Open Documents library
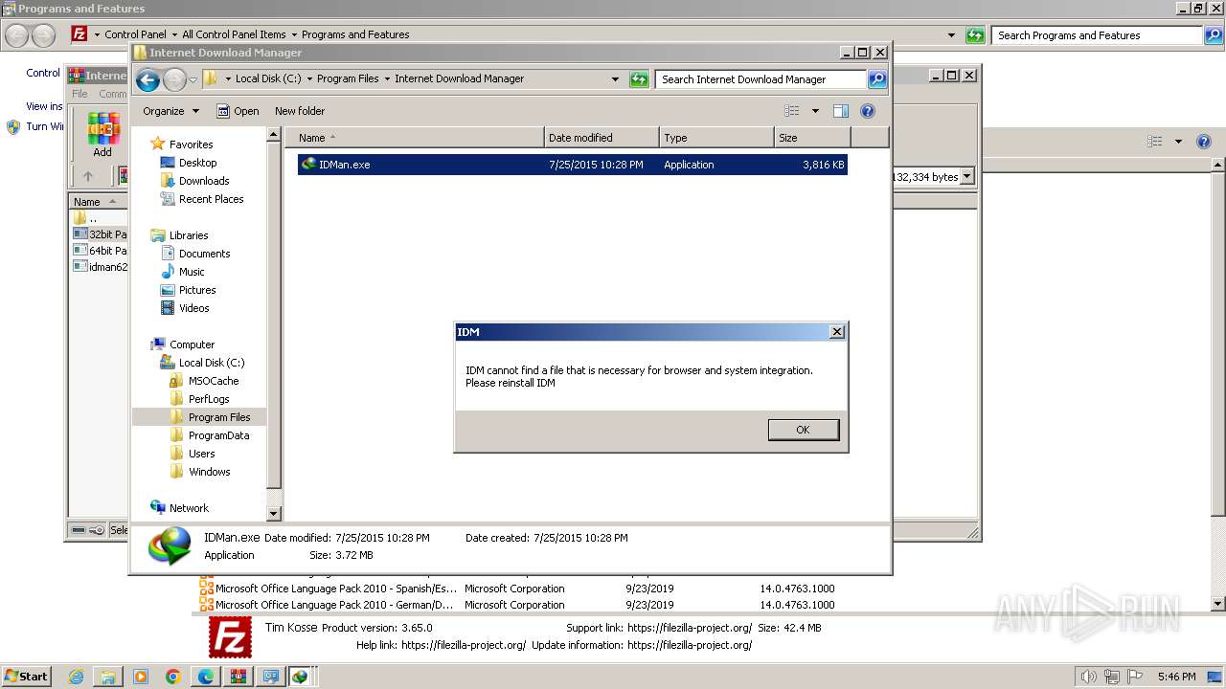1226x689 pixels. 204,254
